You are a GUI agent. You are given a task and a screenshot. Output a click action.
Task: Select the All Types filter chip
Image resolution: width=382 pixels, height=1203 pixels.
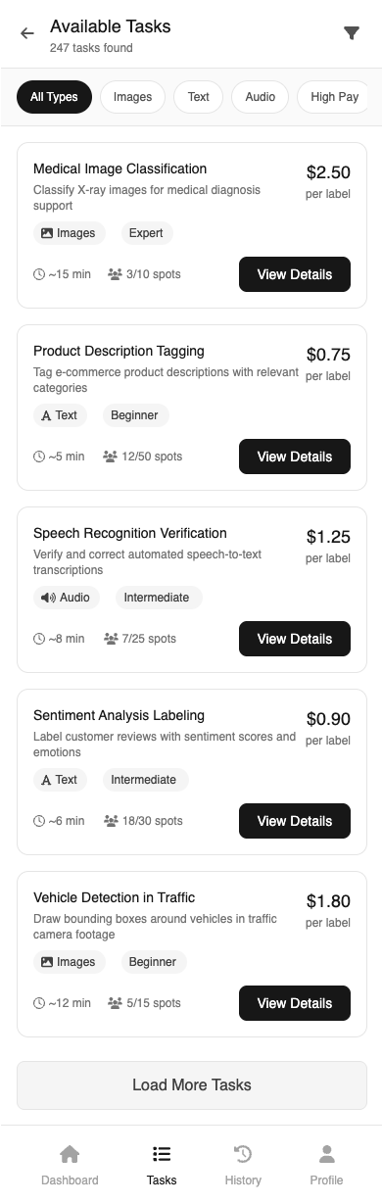pos(54,97)
